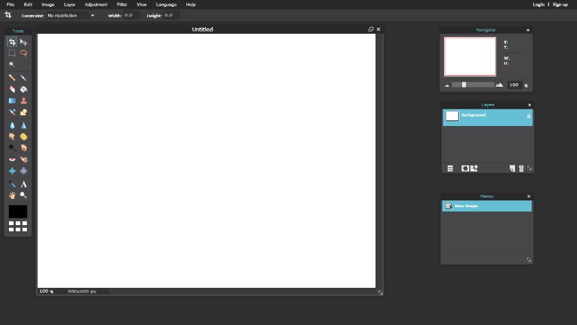Select the Pinch tool
This screenshot has width=577, height=325.
click(23, 171)
